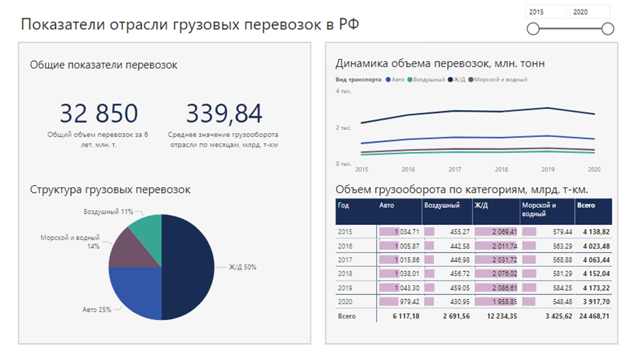
Task: Click the Всего row label in table footer
Action: pos(347,316)
